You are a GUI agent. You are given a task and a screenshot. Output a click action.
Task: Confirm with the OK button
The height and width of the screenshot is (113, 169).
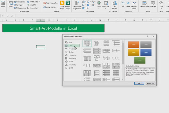tap(139, 83)
